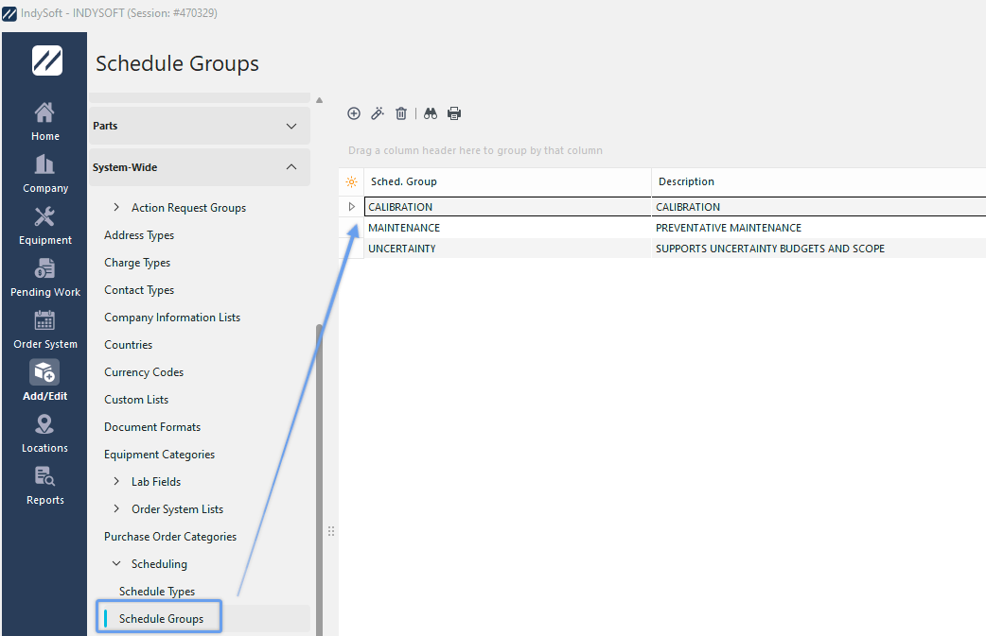This screenshot has width=986, height=636.
Task: Open Purchase Order Categories item
Action: (170, 536)
